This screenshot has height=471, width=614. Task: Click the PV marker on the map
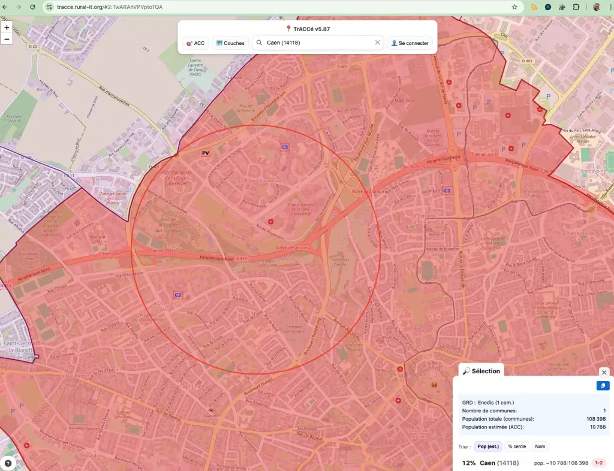coord(206,153)
